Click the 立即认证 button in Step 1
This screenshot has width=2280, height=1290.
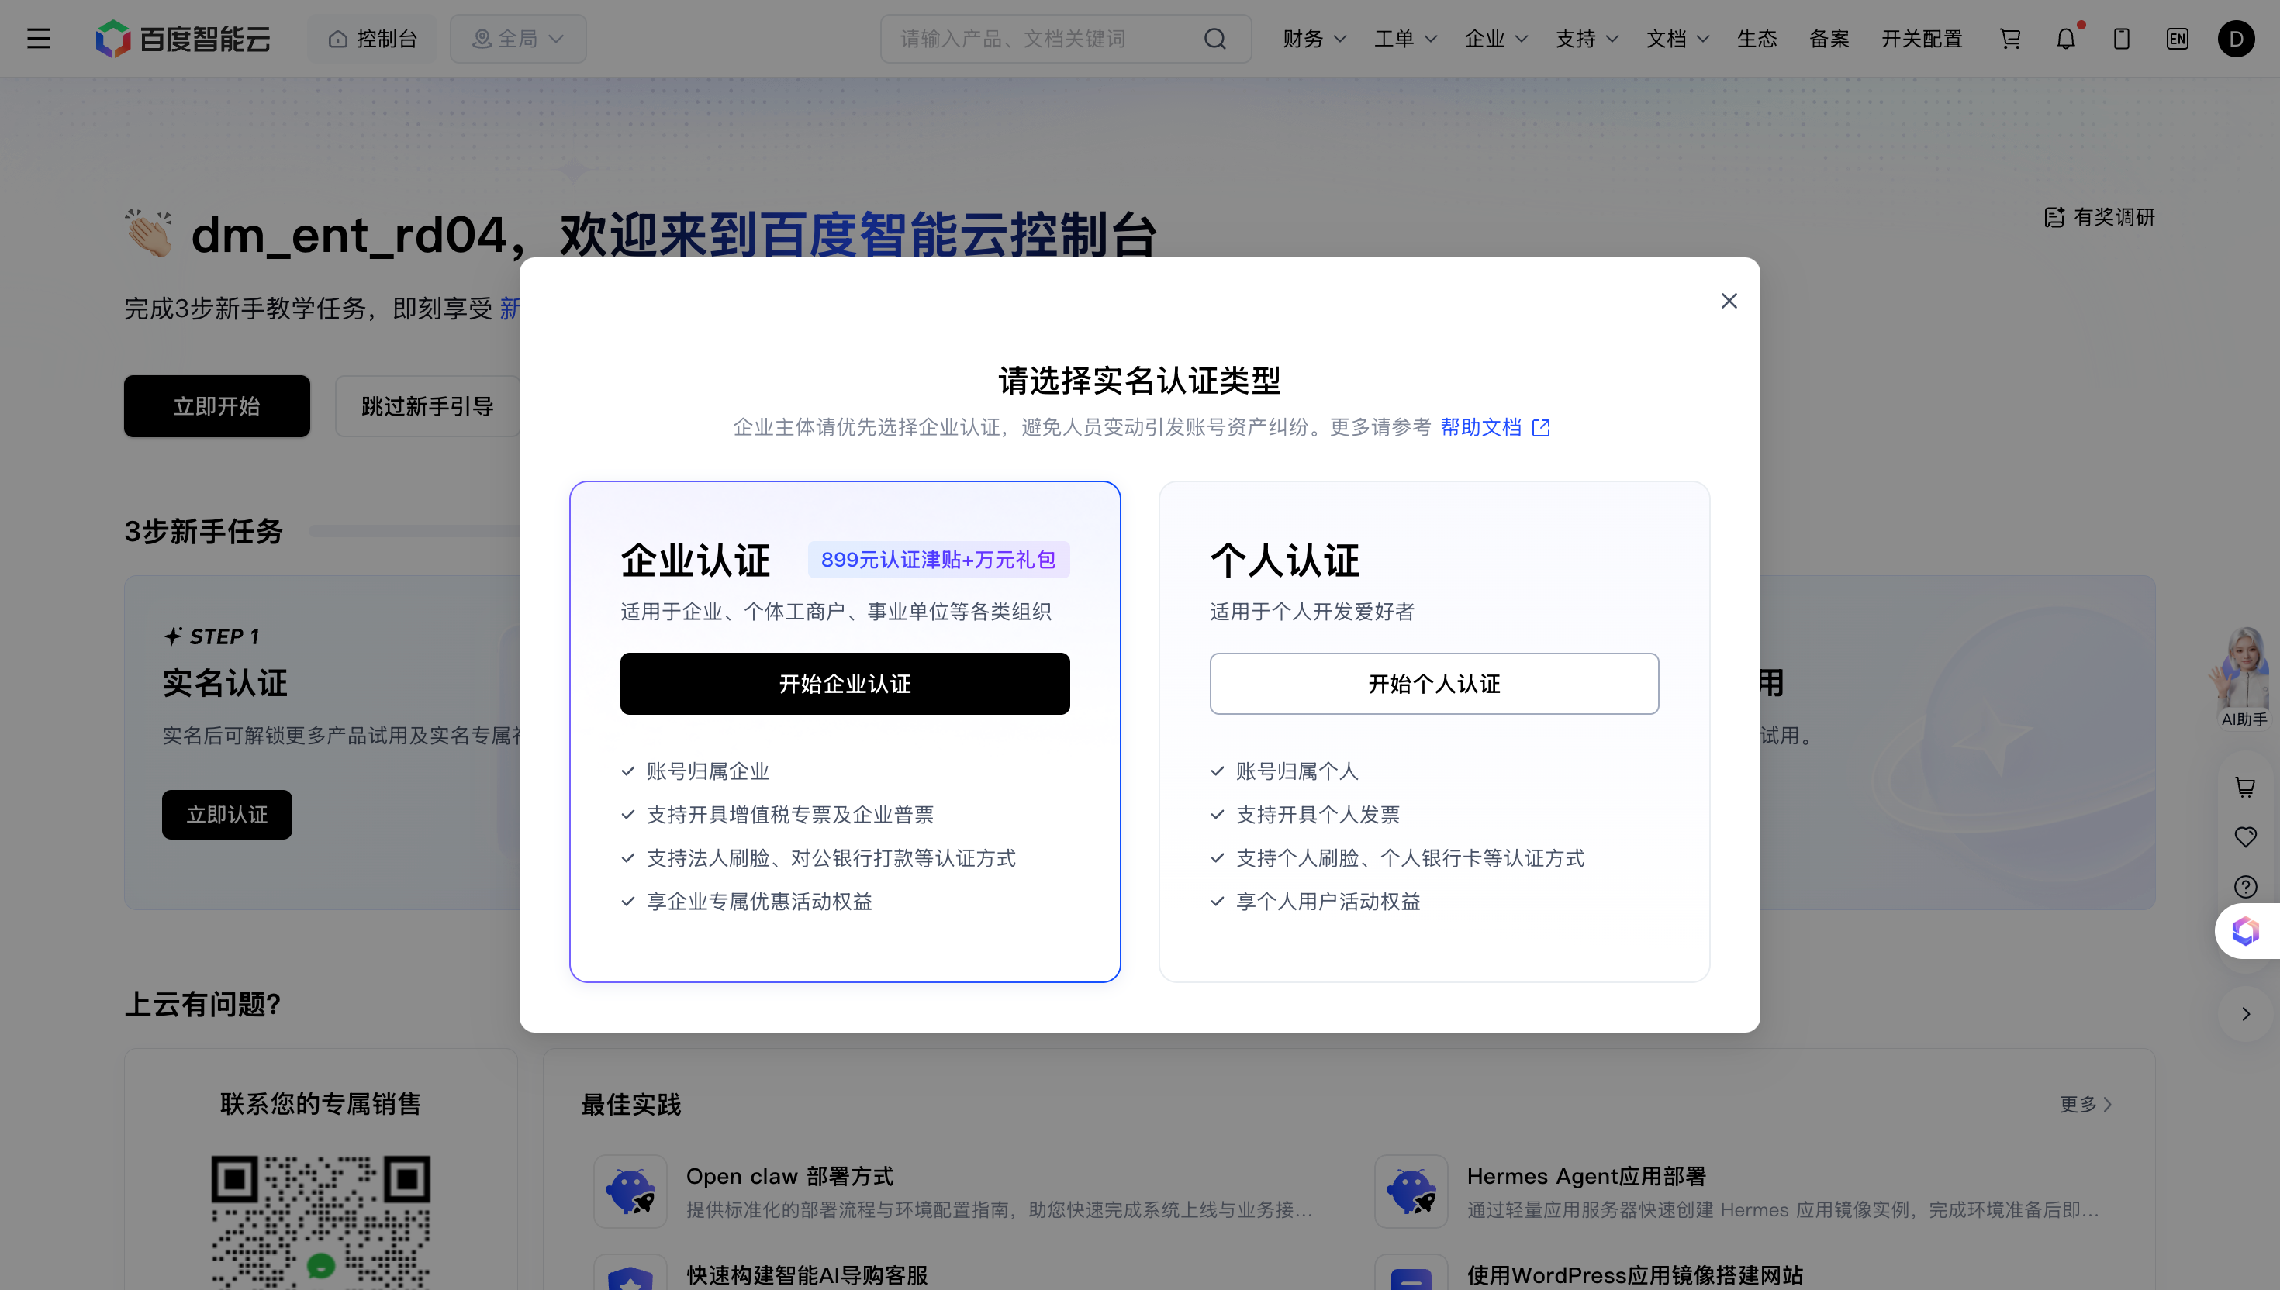coord(227,815)
